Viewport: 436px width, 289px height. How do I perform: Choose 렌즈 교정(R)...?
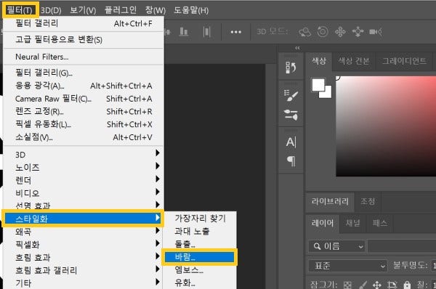point(84,111)
